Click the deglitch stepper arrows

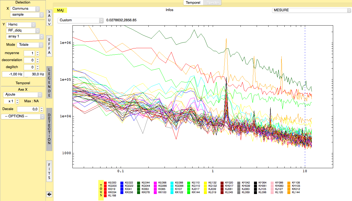coord(38,67)
